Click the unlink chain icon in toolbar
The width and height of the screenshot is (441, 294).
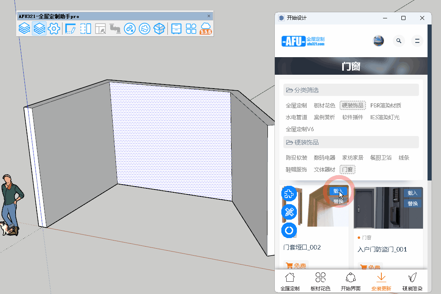(x=129, y=29)
